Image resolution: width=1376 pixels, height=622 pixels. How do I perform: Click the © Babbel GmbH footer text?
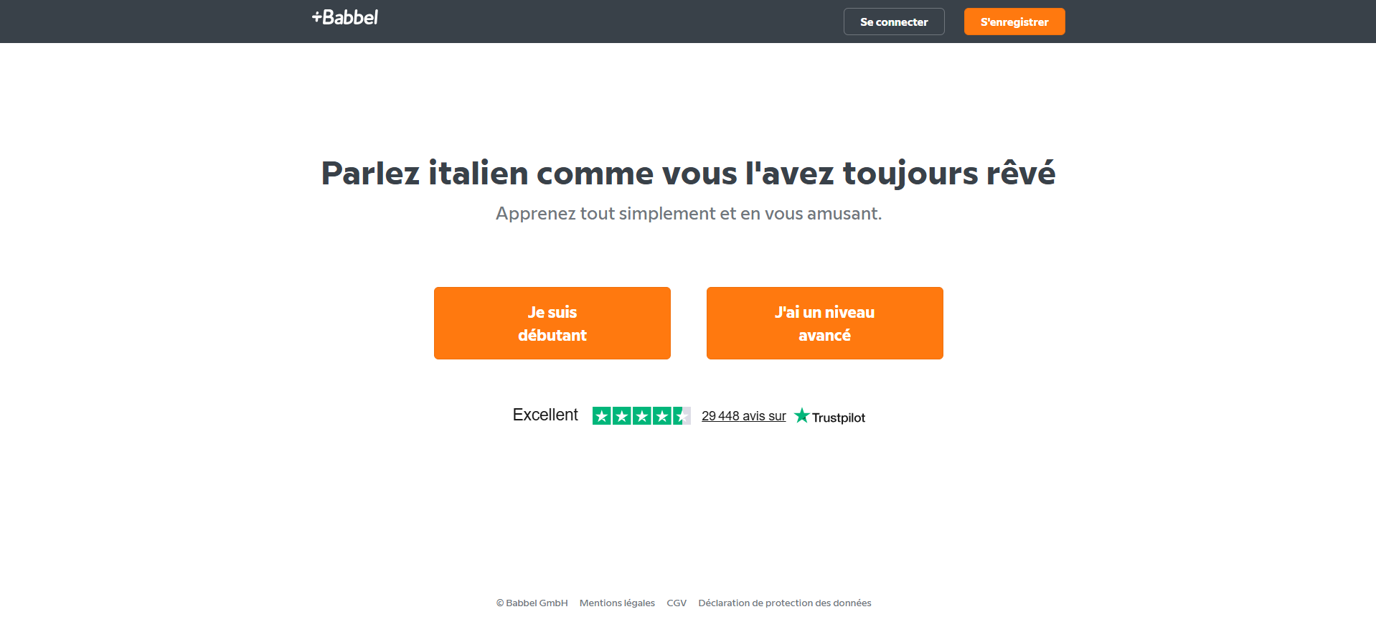532,603
